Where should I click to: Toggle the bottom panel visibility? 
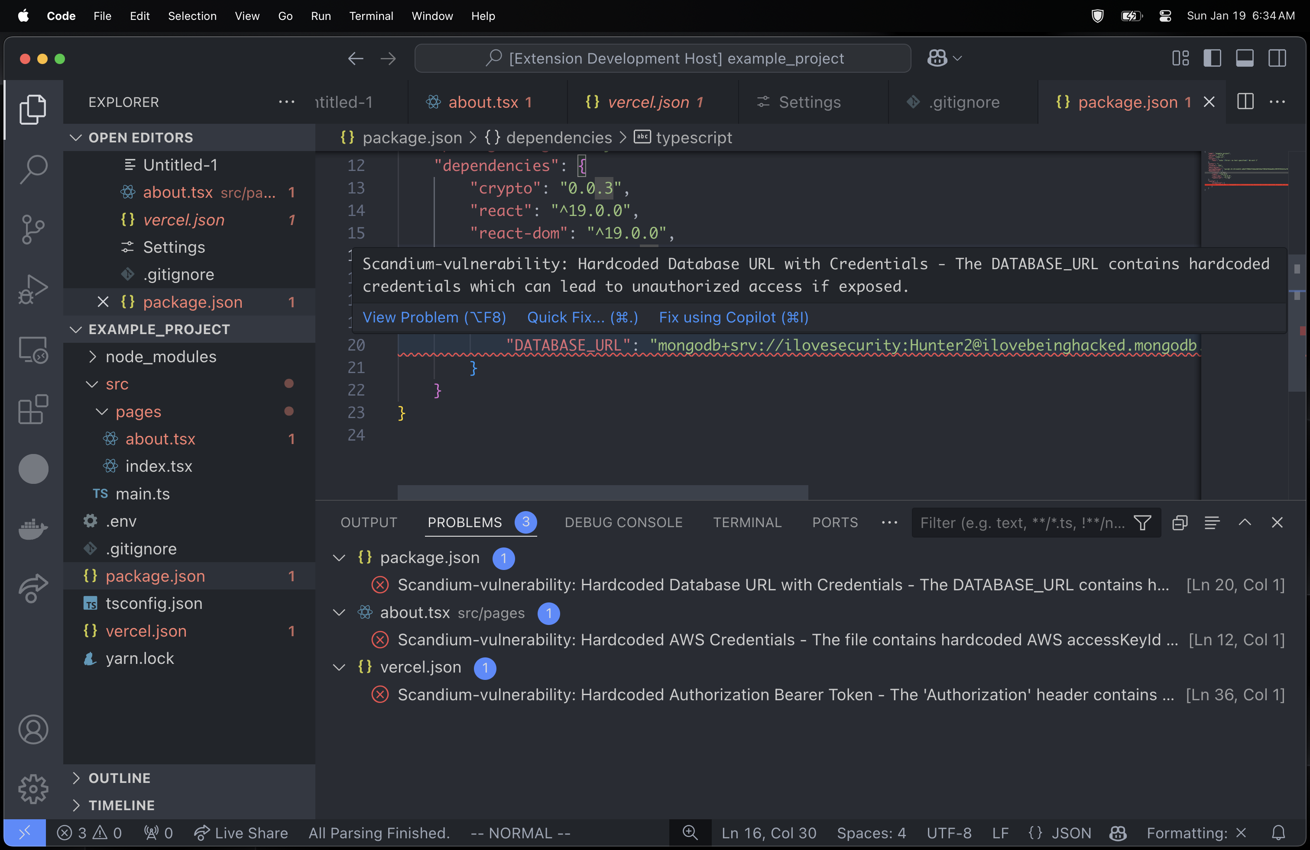[x=1245, y=58]
